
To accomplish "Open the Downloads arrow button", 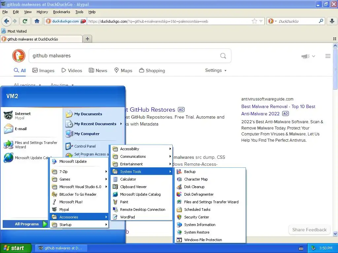I will coord(332,21).
